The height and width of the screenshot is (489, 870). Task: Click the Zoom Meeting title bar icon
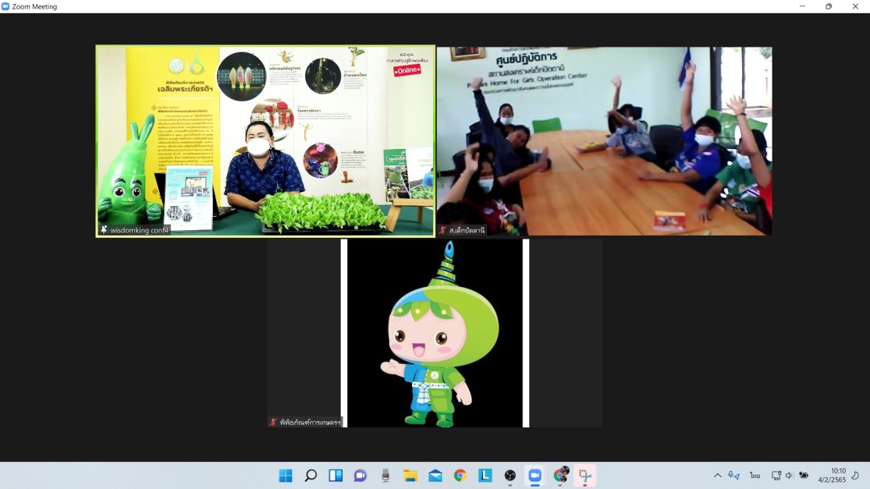(5, 7)
